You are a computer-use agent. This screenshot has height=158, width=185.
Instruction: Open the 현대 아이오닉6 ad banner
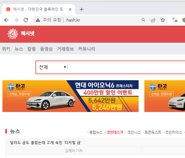coord(70,96)
